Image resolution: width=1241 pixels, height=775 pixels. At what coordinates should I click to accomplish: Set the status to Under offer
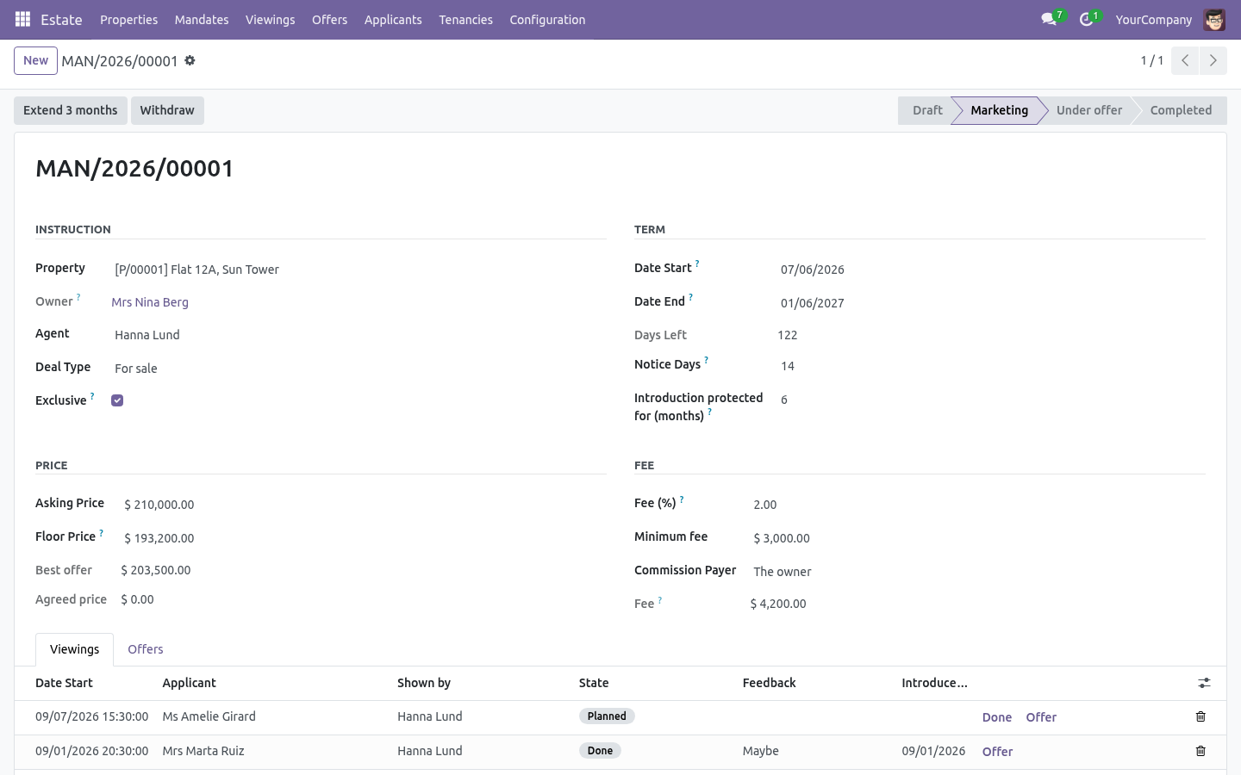click(1089, 110)
